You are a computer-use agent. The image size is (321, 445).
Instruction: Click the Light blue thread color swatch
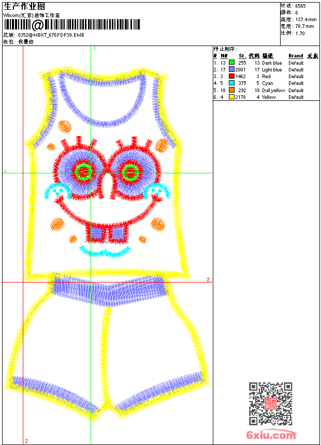pyautogui.click(x=231, y=69)
